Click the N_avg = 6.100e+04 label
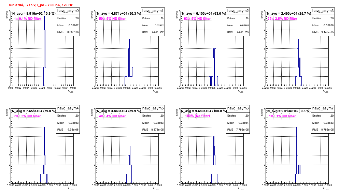 (204, 13)
